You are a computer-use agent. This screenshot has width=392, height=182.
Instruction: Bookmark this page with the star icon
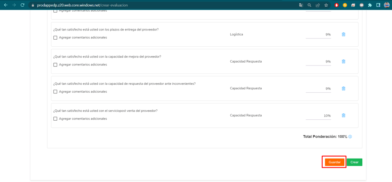[326, 5]
